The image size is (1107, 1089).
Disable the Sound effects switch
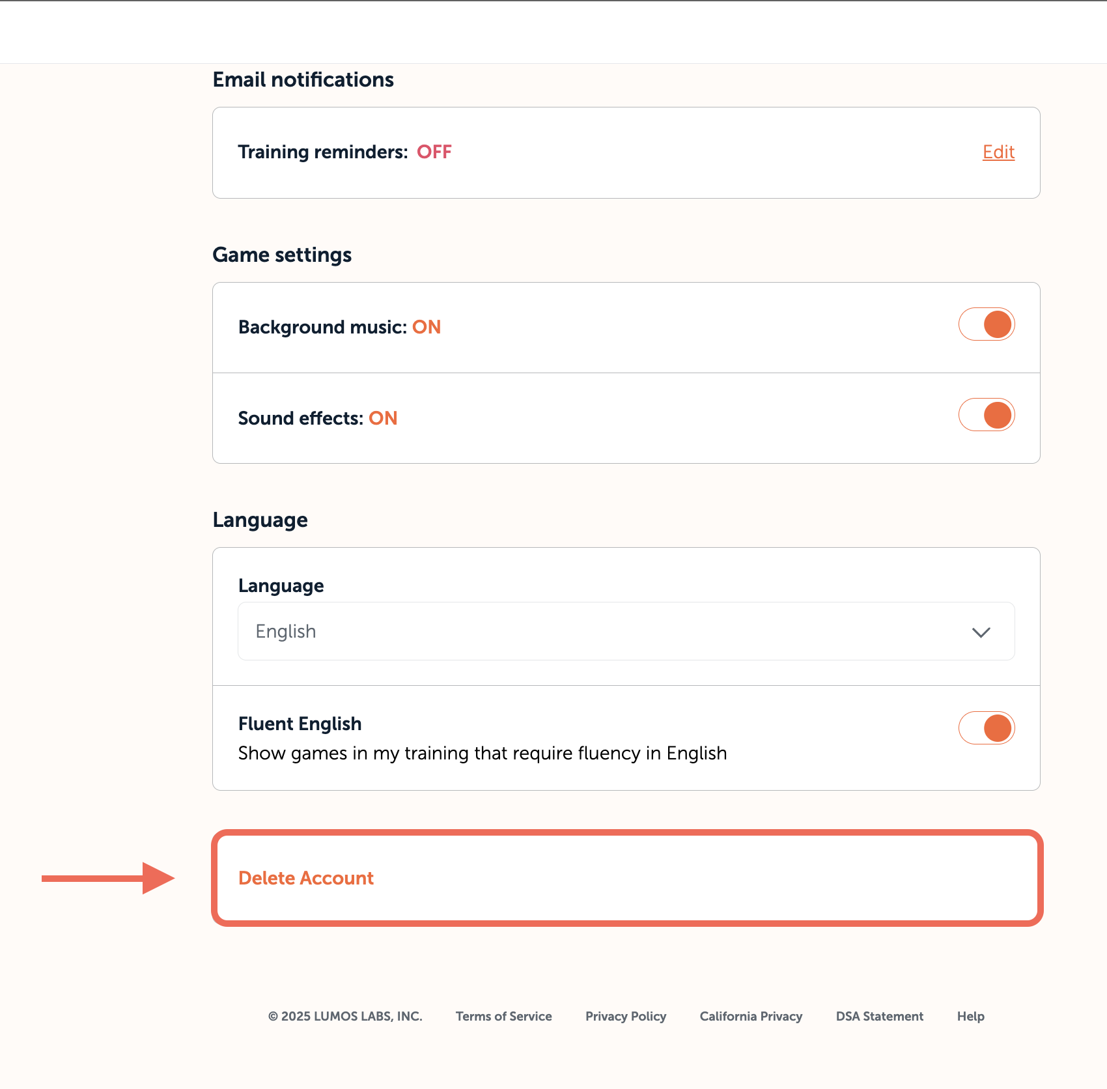pyautogui.click(x=986, y=415)
